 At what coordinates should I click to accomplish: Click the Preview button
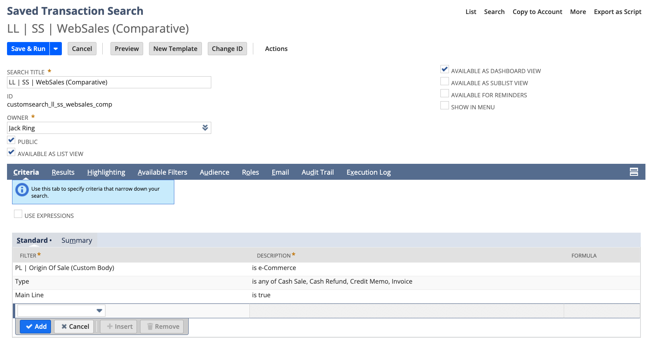[126, 49]
